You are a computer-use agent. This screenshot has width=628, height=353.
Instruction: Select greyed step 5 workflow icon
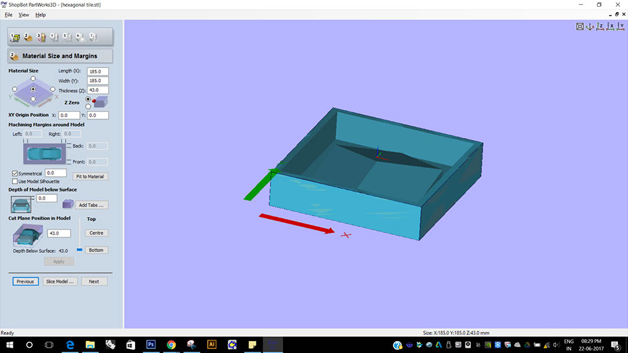point(67,37)
